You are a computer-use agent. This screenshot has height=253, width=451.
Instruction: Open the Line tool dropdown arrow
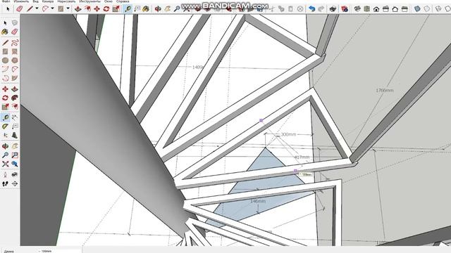pyautogui.click(x=37, y=8)
